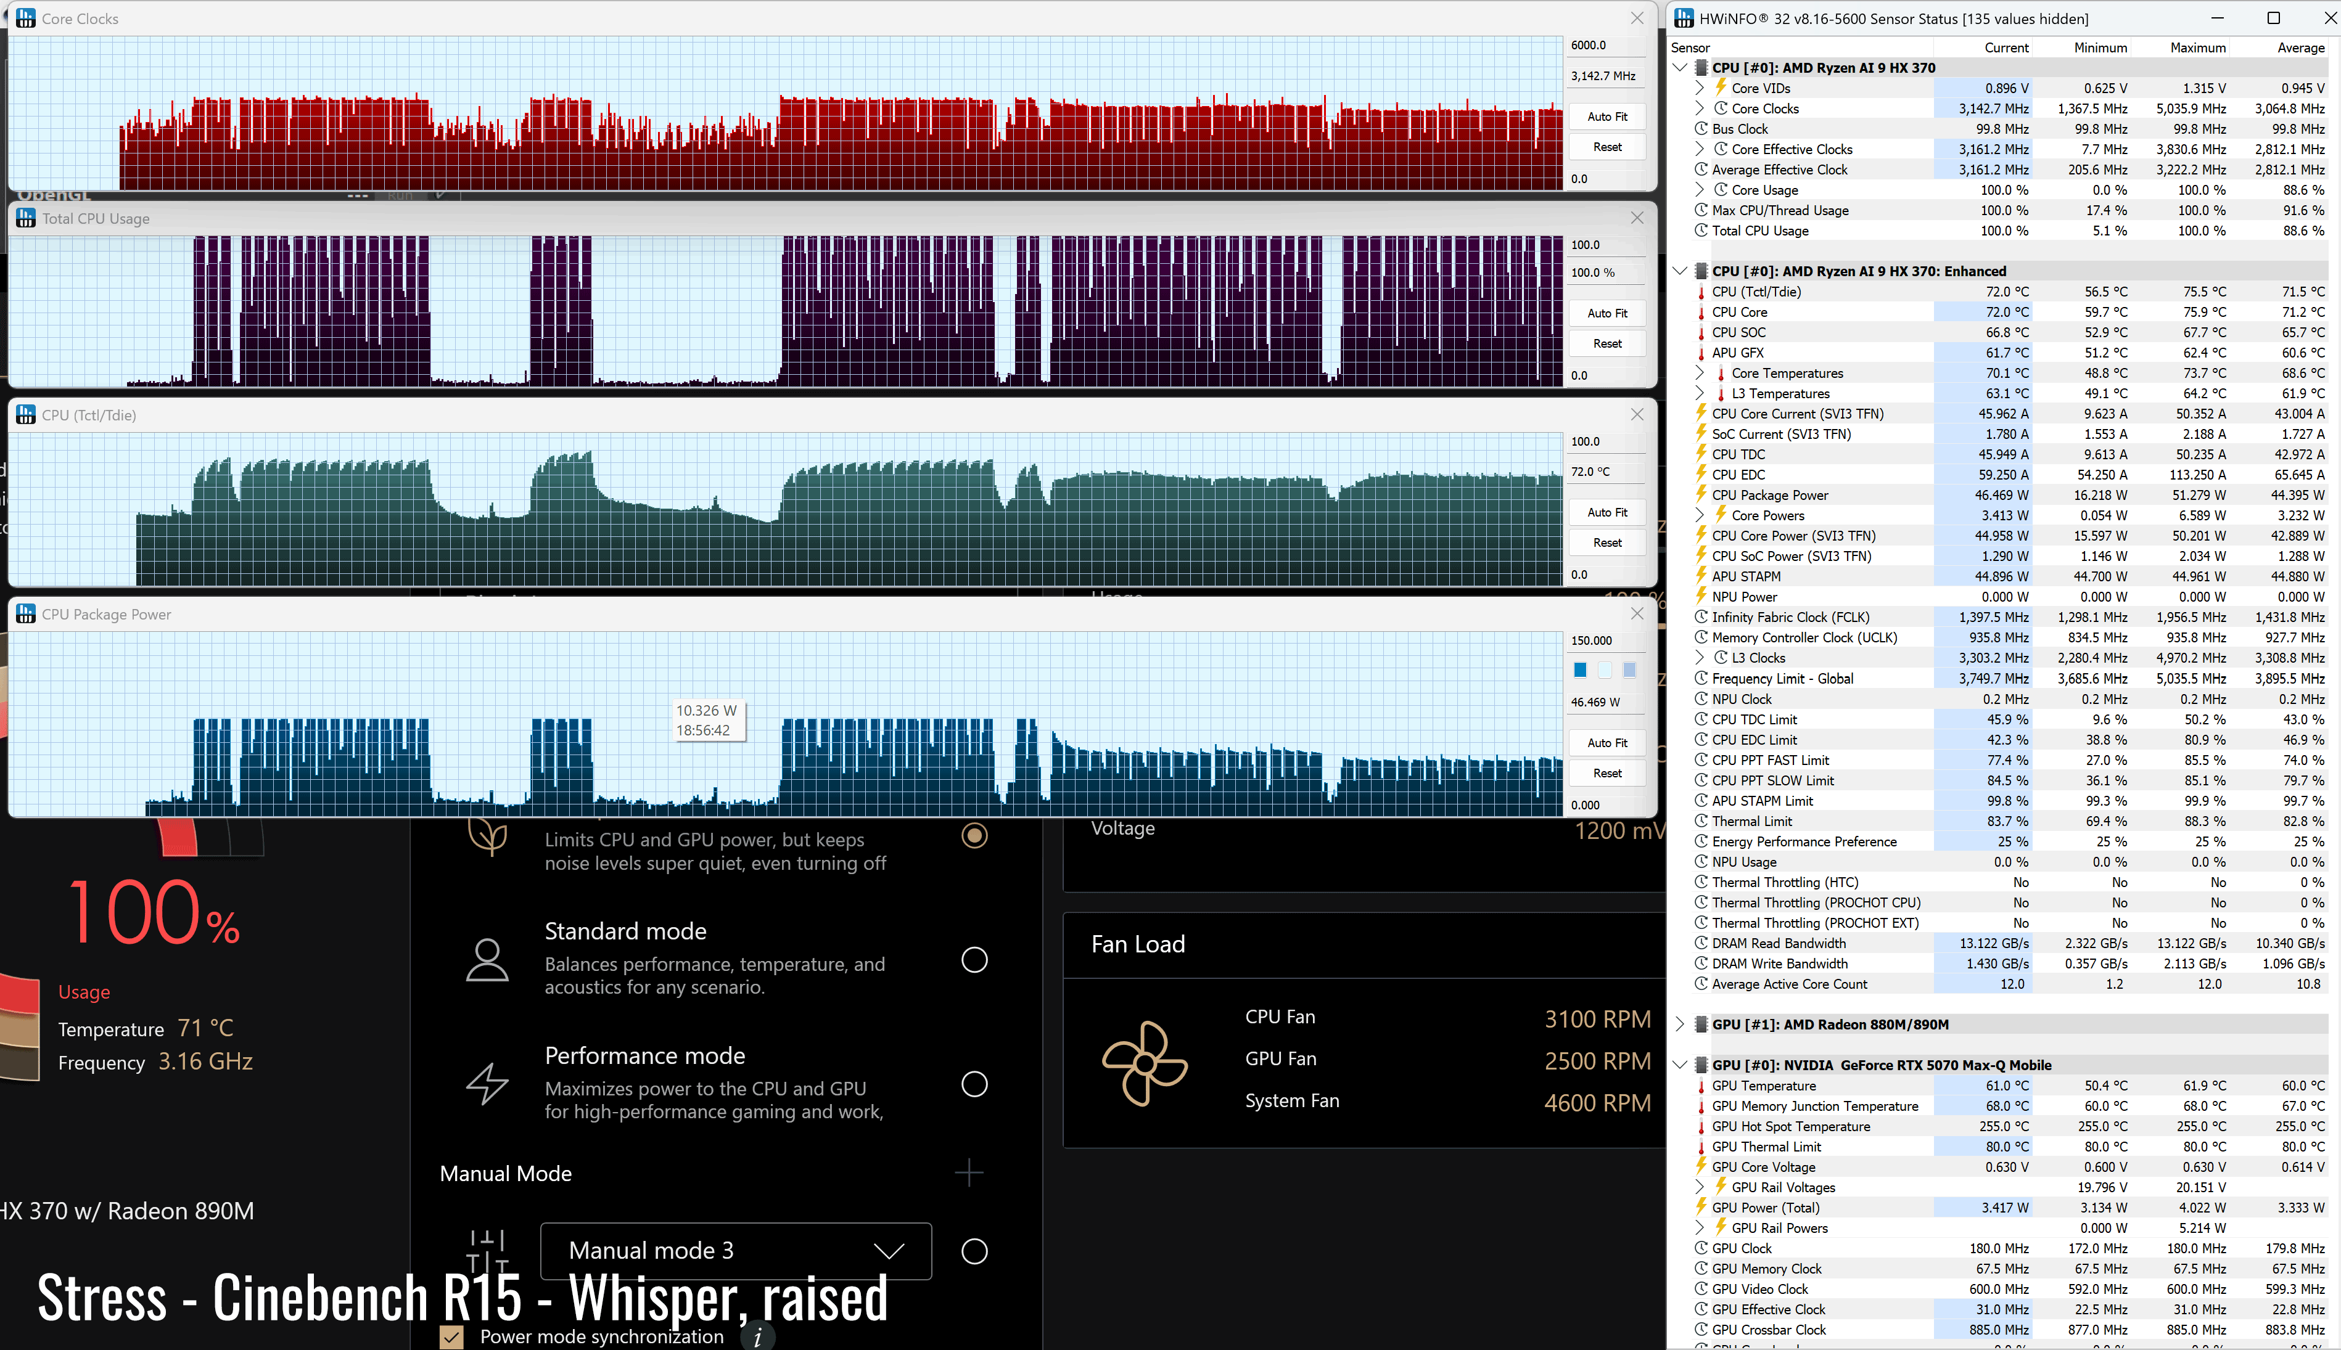Expand the Core Clocks sensor row
The width and height of the screenshot is (2341, 1350).
1699,108
